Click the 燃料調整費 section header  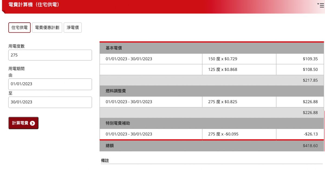tap(212, 91)
